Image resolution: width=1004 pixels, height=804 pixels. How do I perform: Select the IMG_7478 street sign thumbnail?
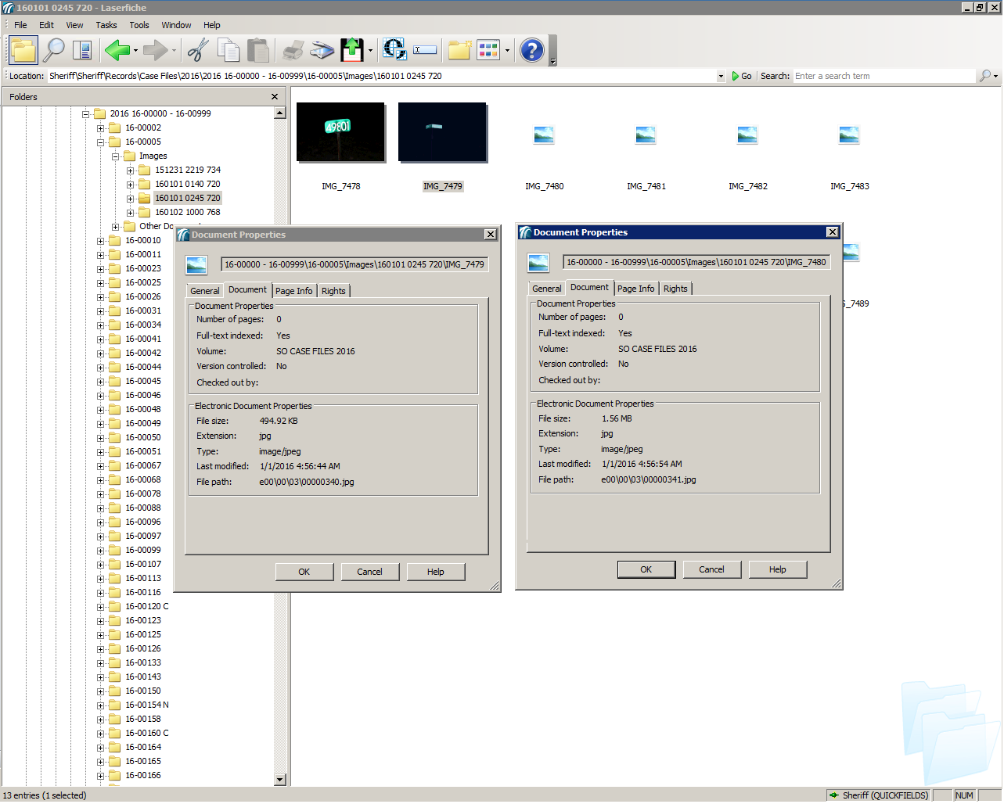(340, 132)
